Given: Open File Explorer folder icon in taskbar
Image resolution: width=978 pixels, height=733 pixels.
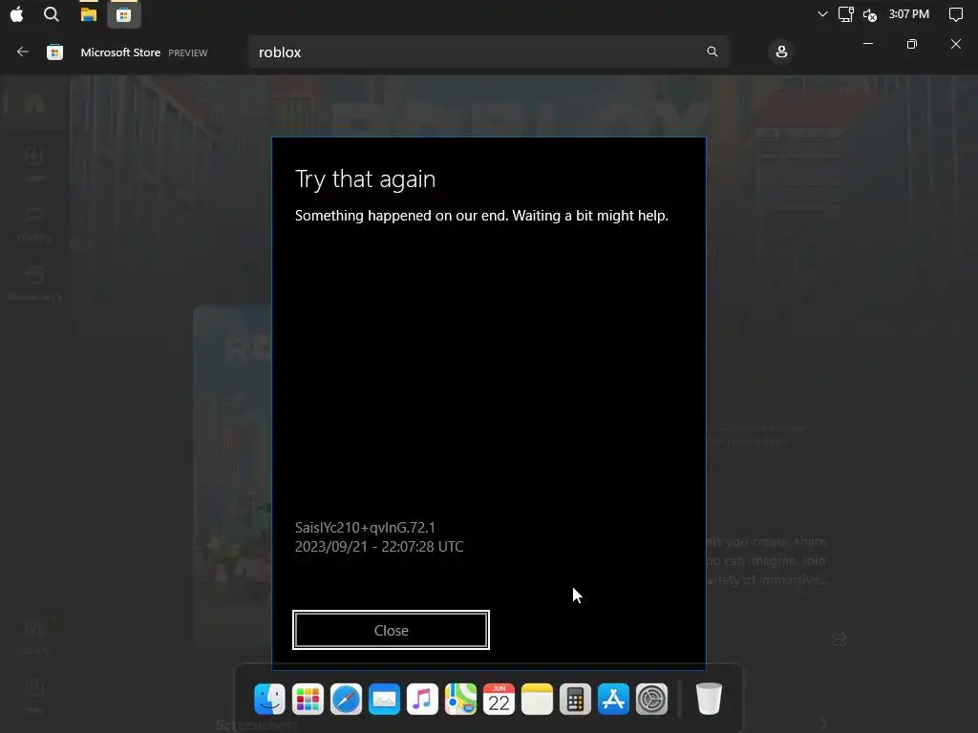Looking at the screenshot, I should pyautogui.click(x=89, y=14).
